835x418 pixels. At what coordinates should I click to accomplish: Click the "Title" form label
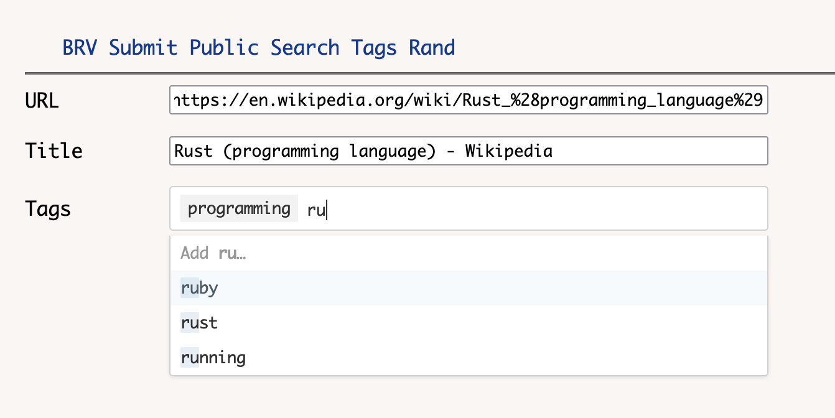(54, 151)
